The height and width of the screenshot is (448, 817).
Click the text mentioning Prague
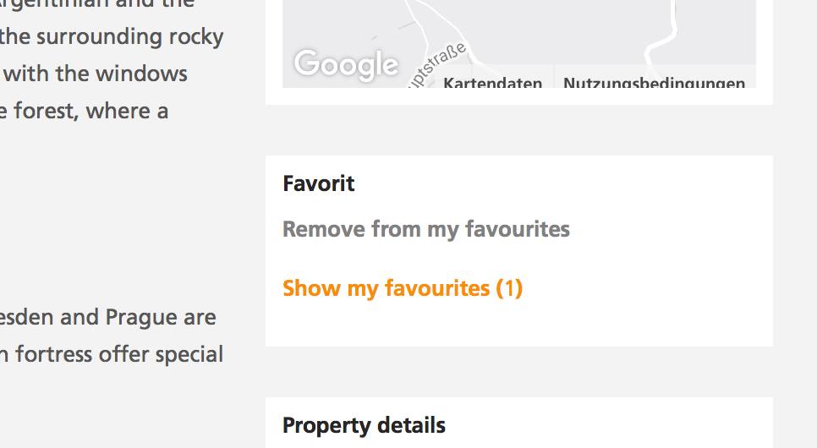(x=108, y=317)
